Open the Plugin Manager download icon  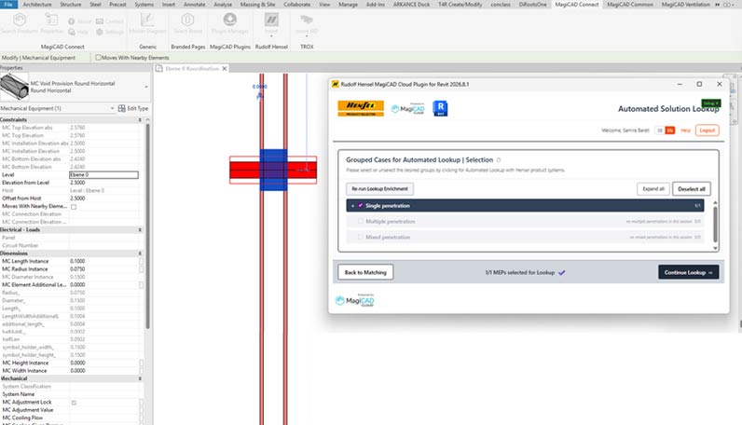click(230, 20)
